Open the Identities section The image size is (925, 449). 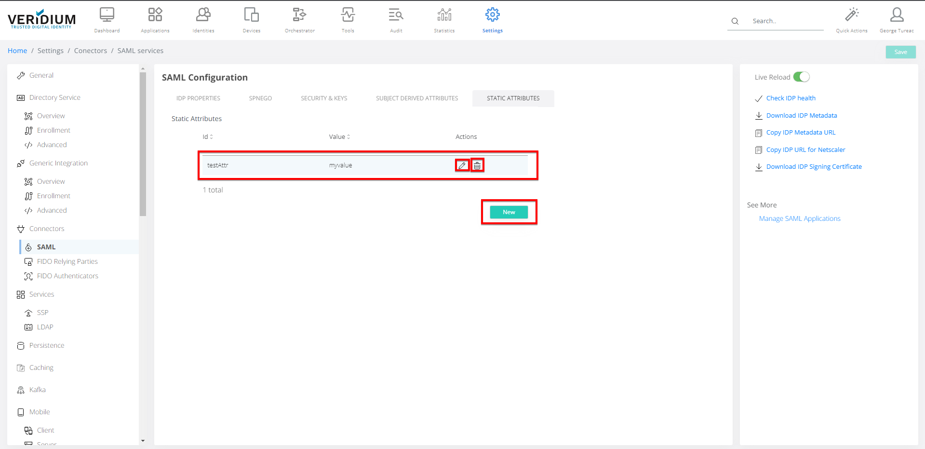(203, 20)
